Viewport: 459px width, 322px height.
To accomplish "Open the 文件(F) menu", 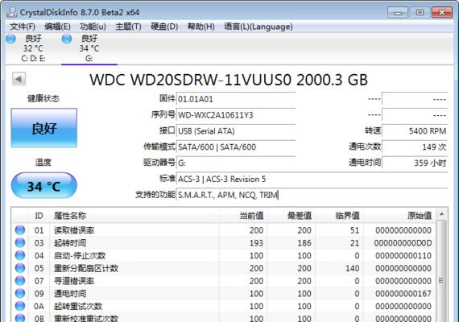I will [x=23, y=27].
